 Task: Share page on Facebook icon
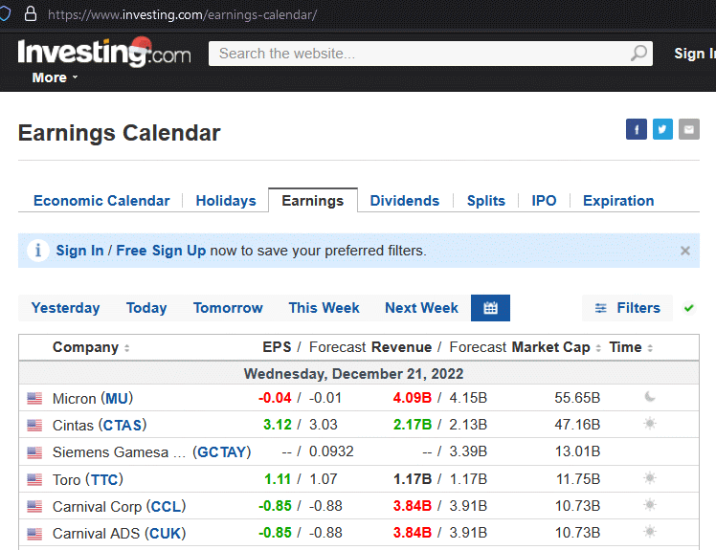point(637,129)
